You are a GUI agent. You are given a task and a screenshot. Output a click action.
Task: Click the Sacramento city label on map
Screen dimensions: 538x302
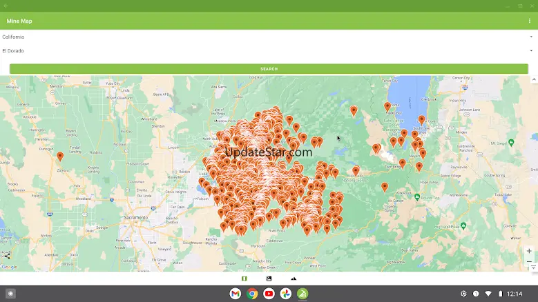point(136,218)
